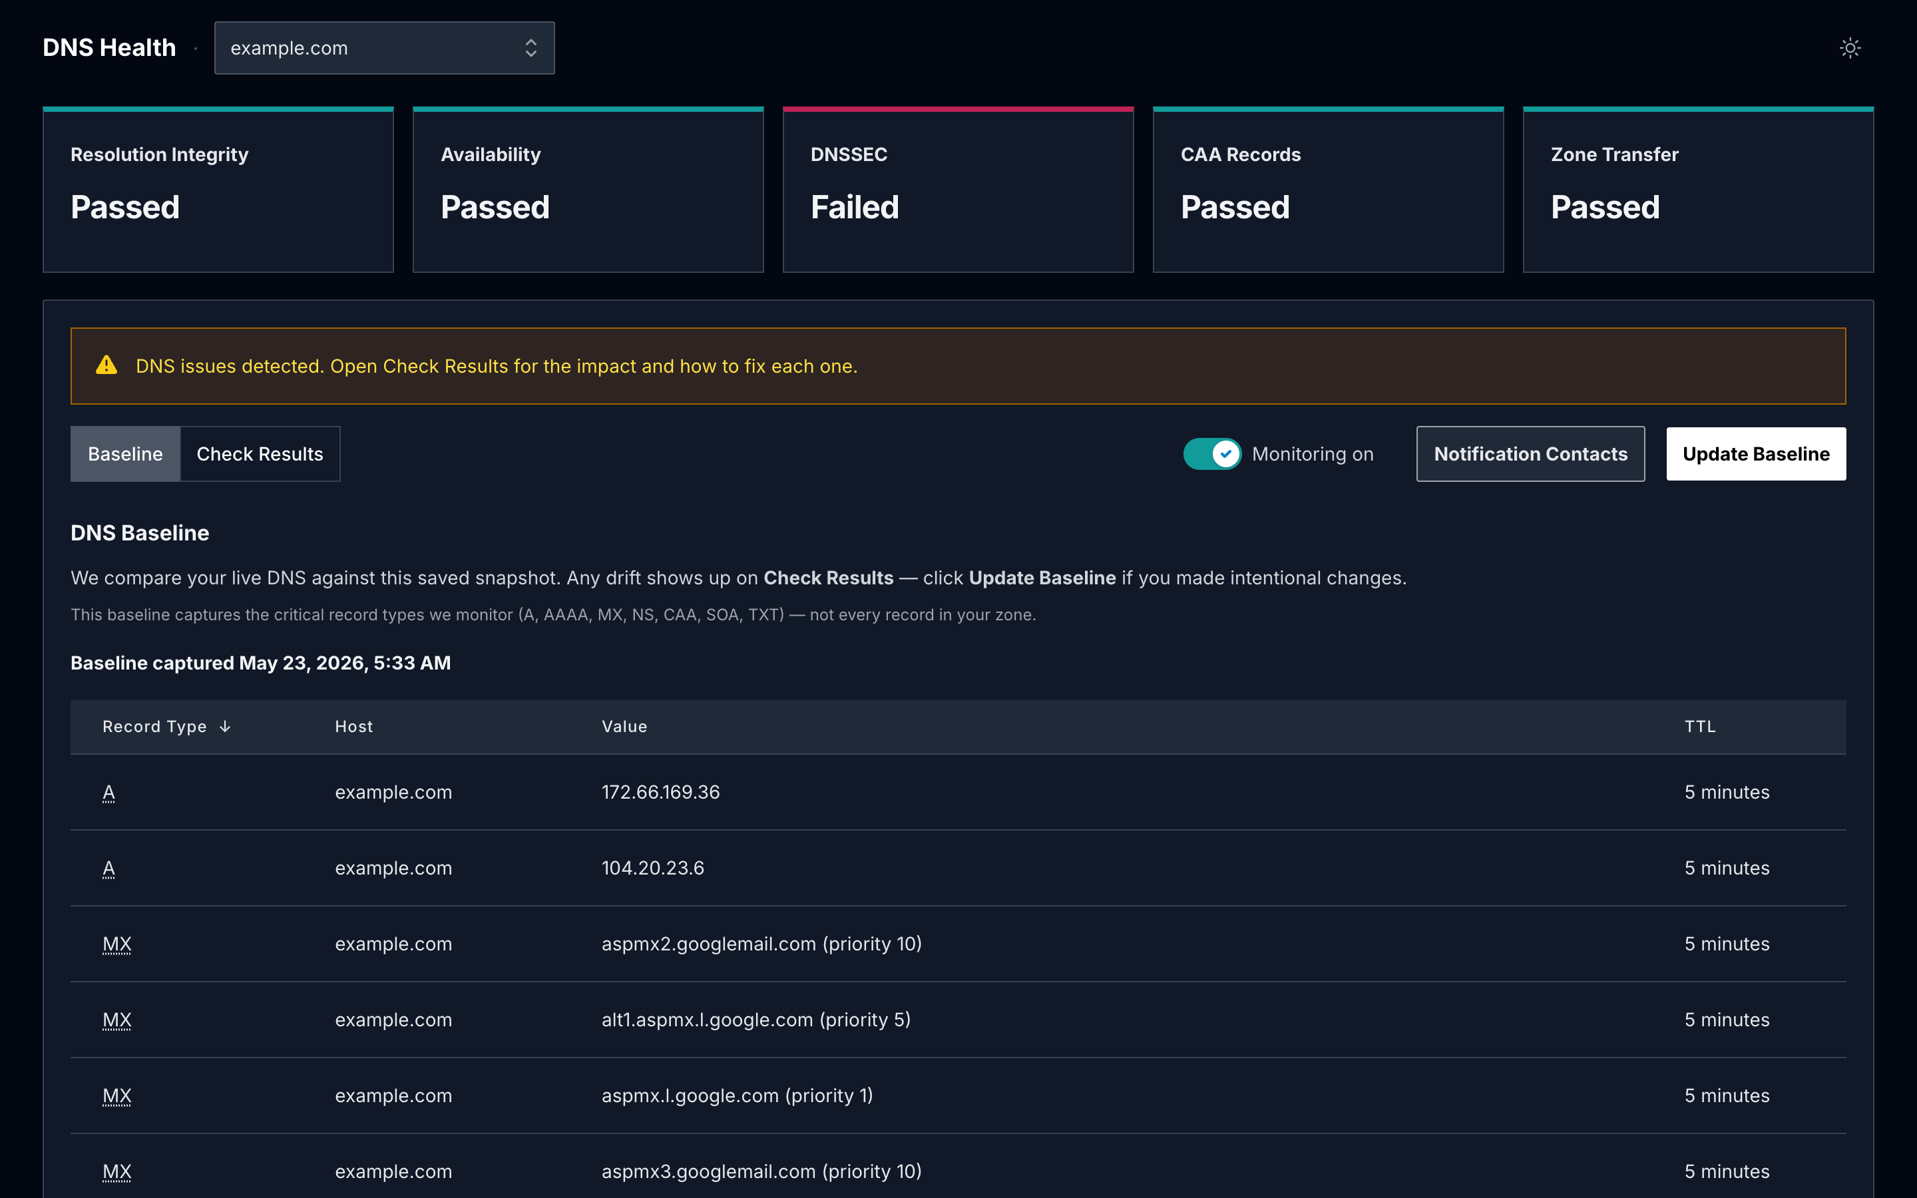Turn off the Monitoring on toggle

click(x=1212, y=454)
